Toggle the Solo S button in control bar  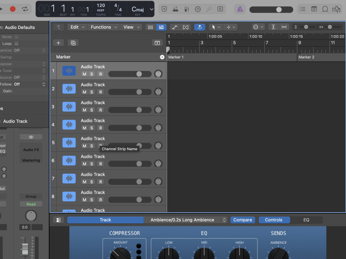(220, 9)
